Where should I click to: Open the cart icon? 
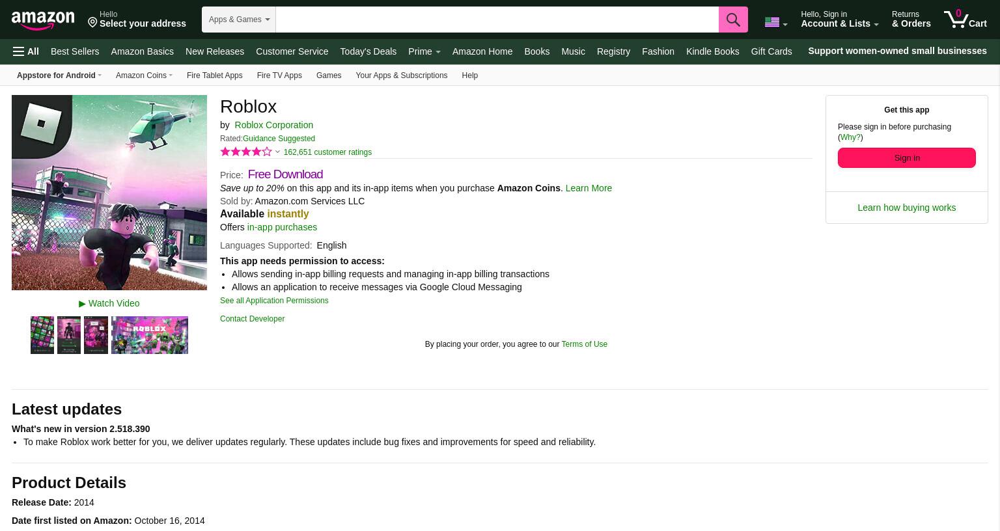(x=965, y=19)
